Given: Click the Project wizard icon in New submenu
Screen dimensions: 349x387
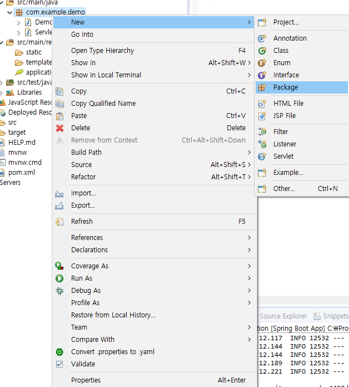Looking at the screenshot, I should [x=262, y=22].
